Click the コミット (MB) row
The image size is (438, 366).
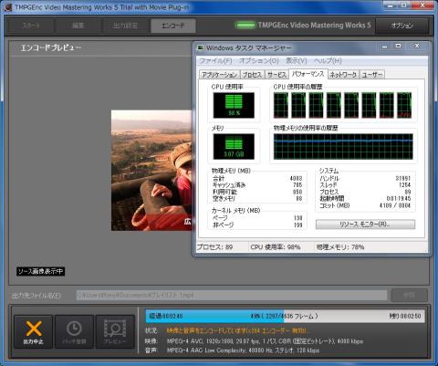[x=365, y=205]
